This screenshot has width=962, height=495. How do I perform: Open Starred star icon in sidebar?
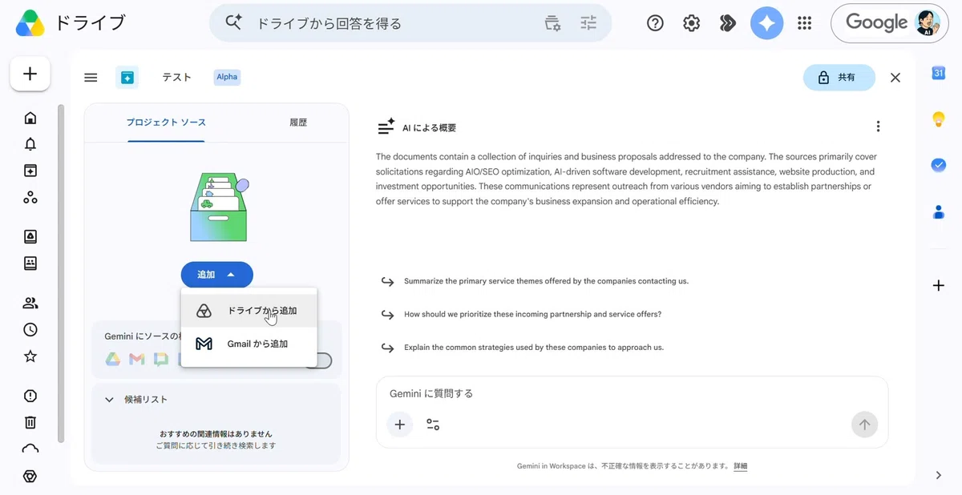[30, 356]
